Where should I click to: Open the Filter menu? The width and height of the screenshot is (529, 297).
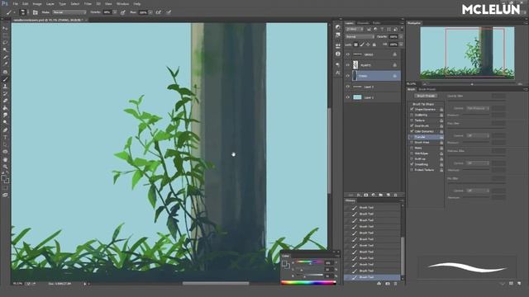88,3
